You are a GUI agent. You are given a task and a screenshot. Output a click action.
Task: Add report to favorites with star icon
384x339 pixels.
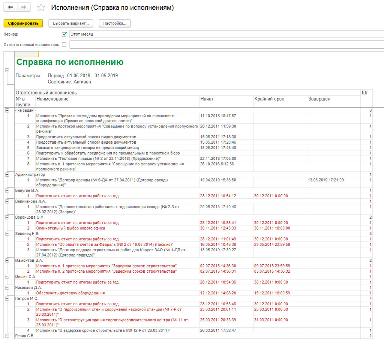coord(41,8)
